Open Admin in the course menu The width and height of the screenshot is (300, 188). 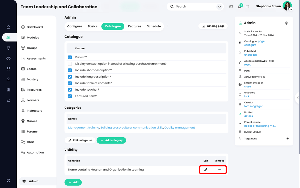[x=37, y=181]
